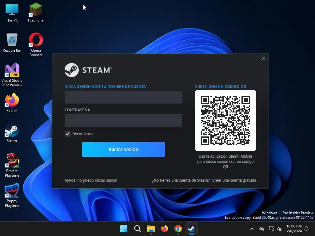Click the account name input field
315x236 pixels.
(x=123, y=97)
